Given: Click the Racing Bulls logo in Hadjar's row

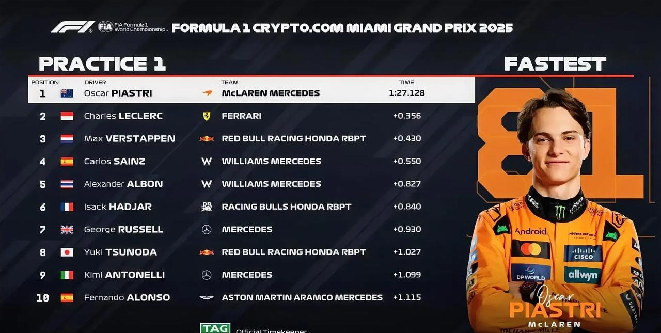Looking at the screenshot, I should (x=207, y=207).
